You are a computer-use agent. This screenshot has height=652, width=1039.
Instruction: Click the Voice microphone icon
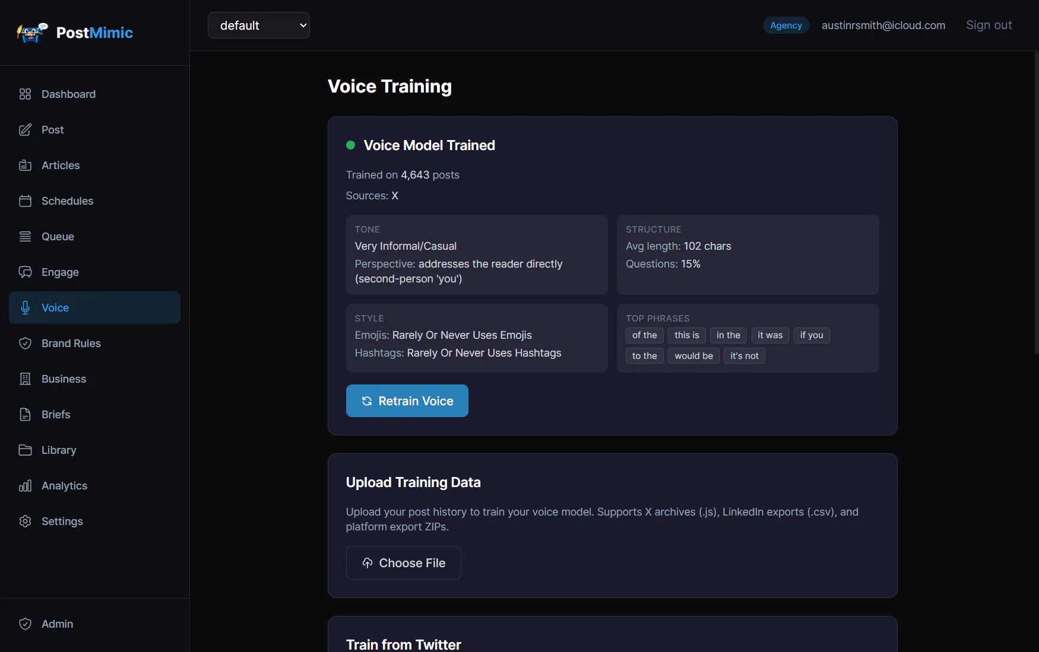coord(25,308)
